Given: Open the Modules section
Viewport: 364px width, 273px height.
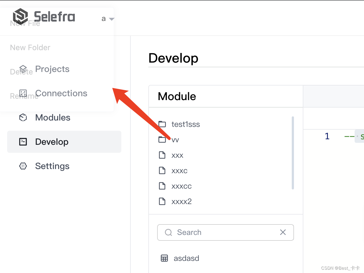Looking at the screenshot, I should 53,117.
